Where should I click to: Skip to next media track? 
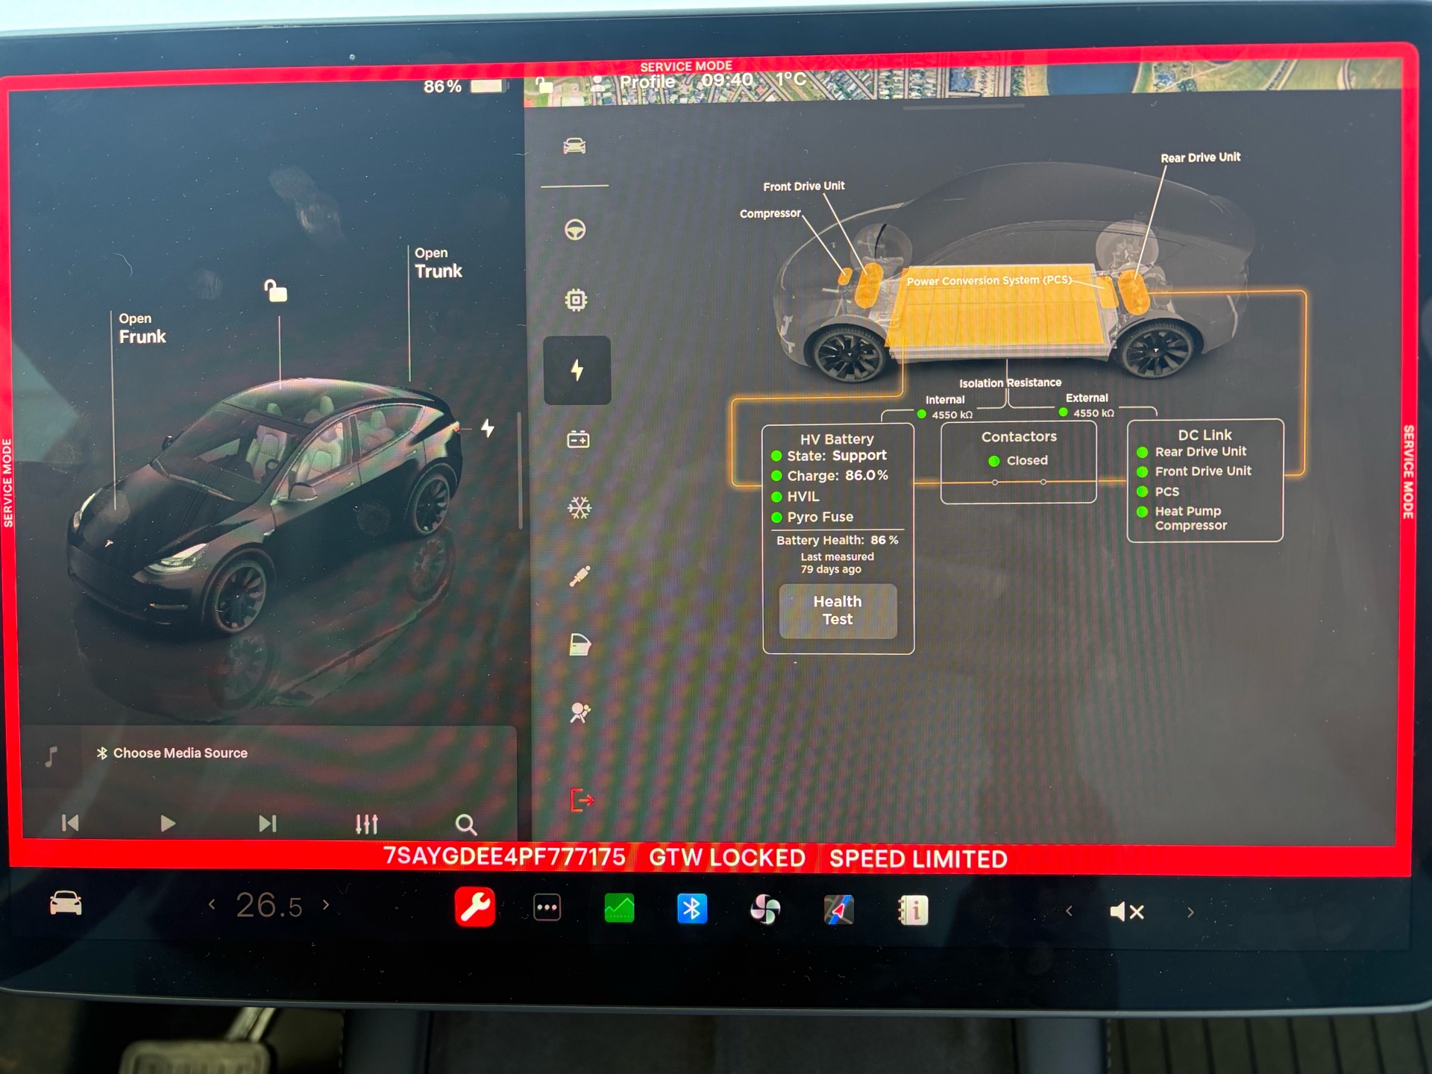click(x=268, y=823)
